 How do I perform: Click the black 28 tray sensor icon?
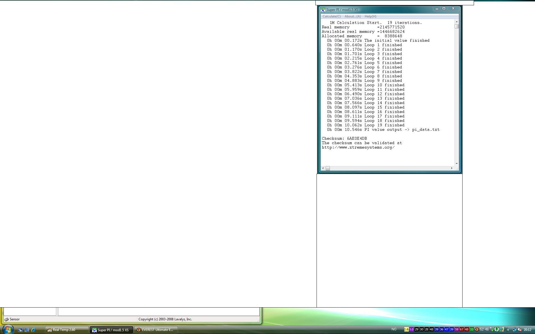coord(427,329)
